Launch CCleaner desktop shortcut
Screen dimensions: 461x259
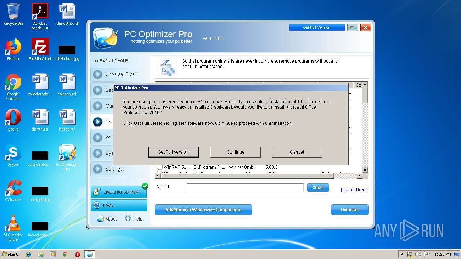(x=13, y=191)
